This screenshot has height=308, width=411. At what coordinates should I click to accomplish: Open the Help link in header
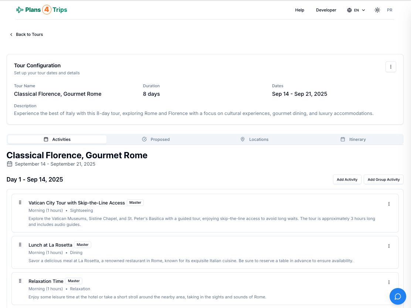point(299,10)
